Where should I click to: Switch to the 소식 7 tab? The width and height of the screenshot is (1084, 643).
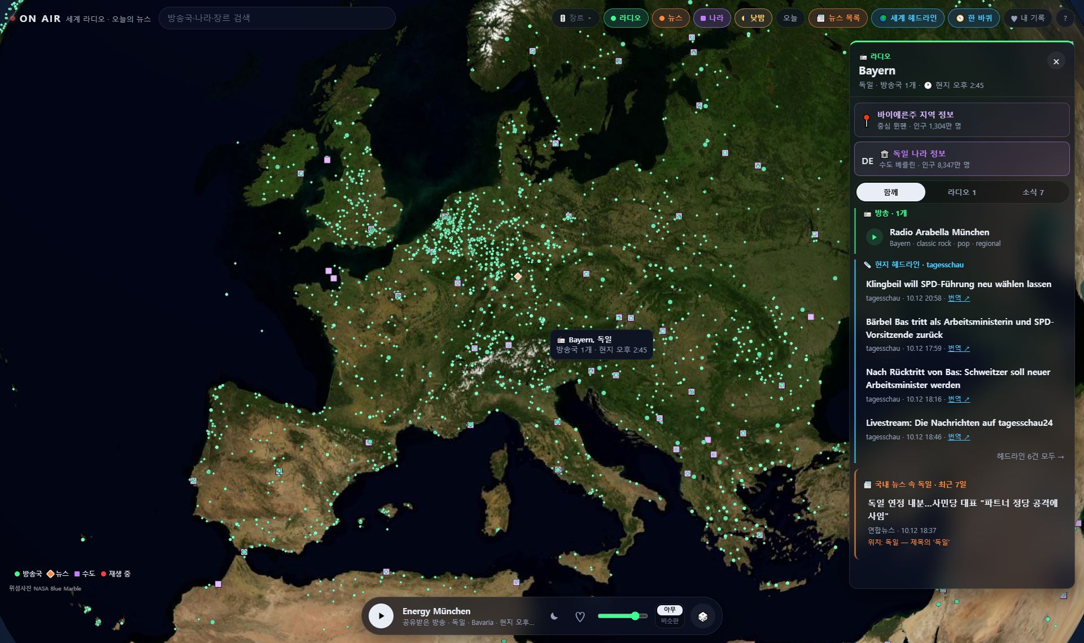pyautogui.click(x=1033, y=192)
